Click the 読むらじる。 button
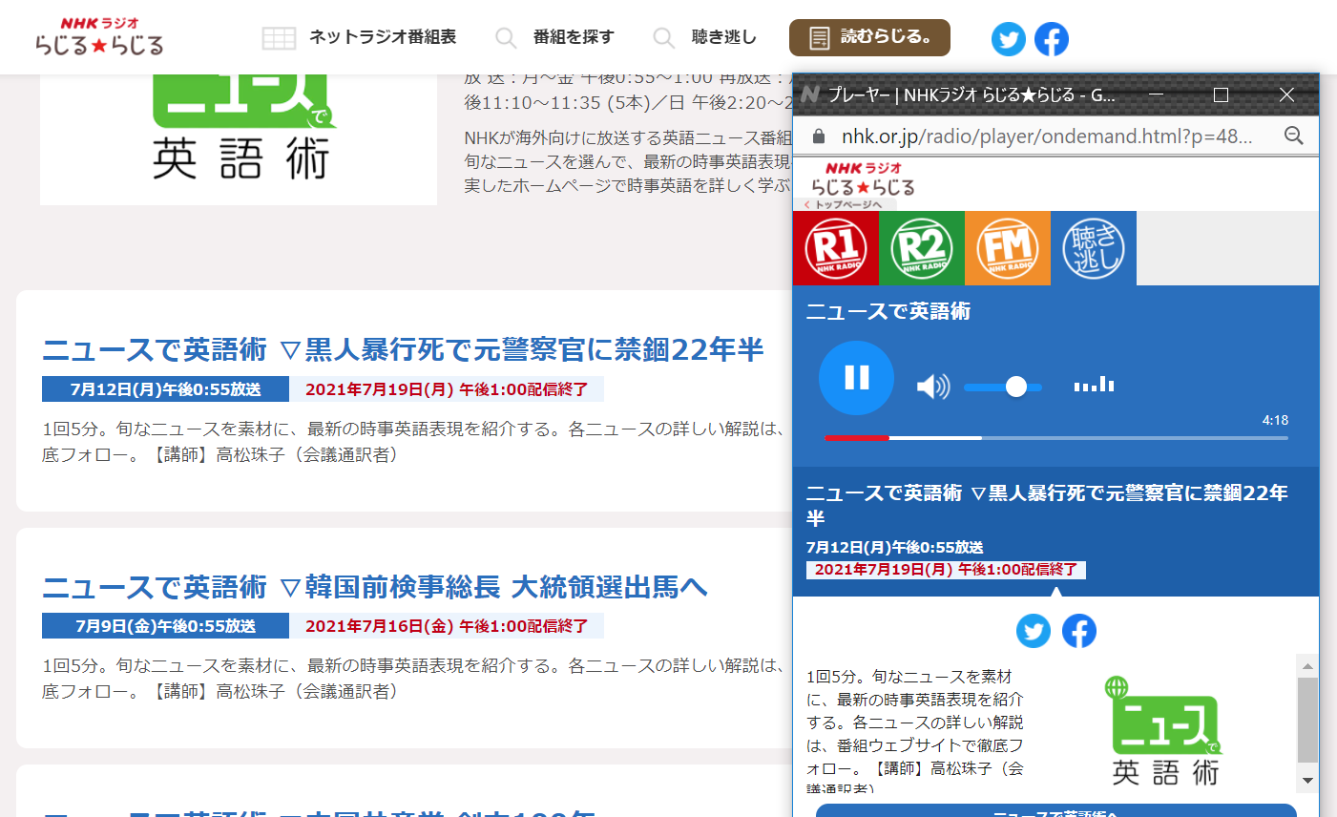 tap(869, 37)
